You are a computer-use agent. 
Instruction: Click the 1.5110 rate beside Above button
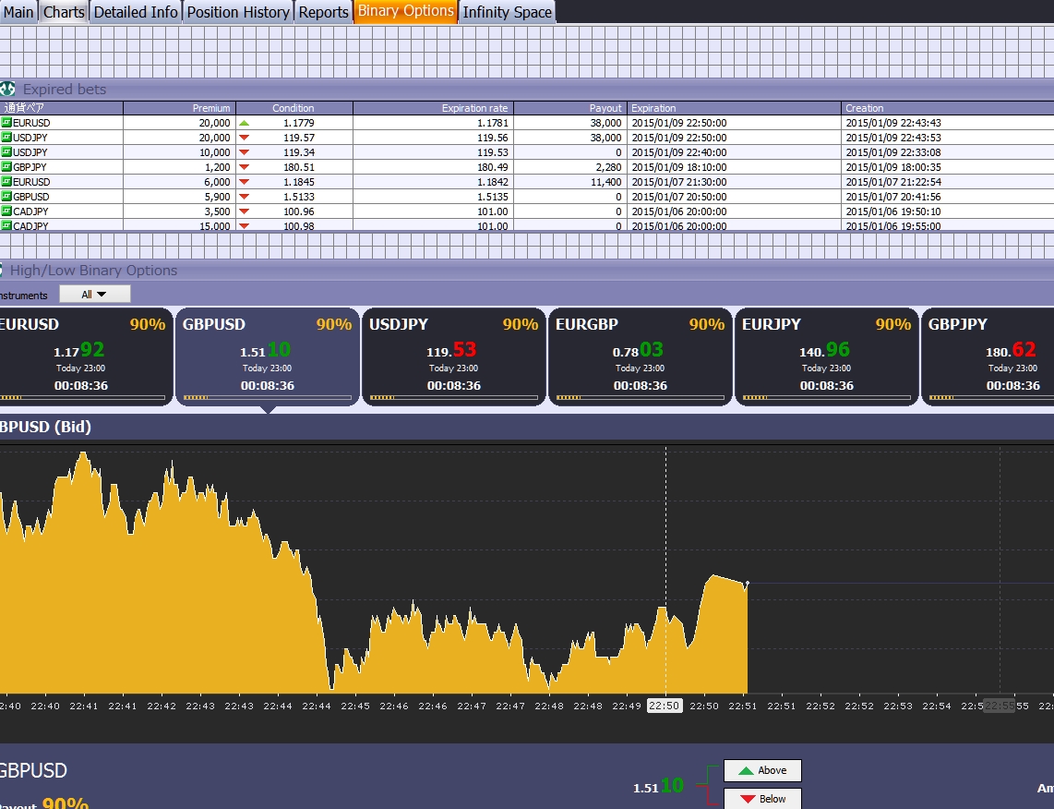pos(658,786)
